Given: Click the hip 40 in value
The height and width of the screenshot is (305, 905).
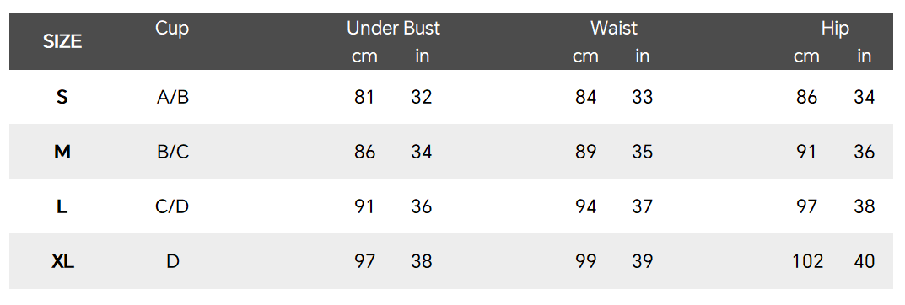Looking at the screenshot, I should pyautogui.click(x=864, y=262).
